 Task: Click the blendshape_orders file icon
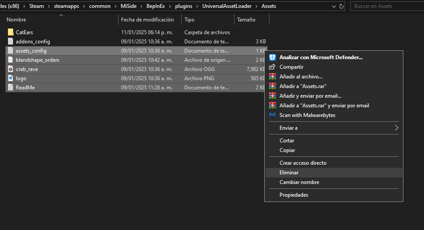pyautogui.click(x=11, y=60)
